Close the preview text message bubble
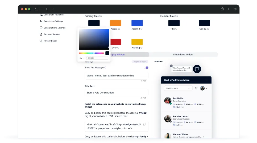Screen dimensions: 257x143 [171, 66]
